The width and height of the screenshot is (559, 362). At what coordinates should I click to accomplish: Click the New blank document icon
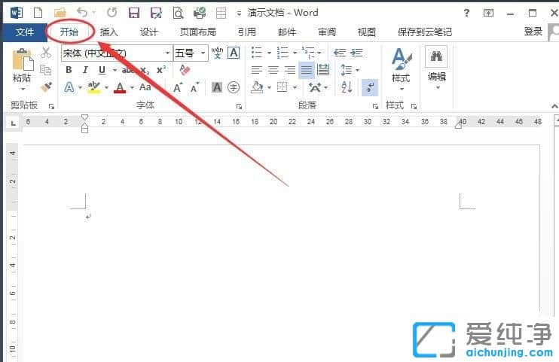tap(38, 14)
